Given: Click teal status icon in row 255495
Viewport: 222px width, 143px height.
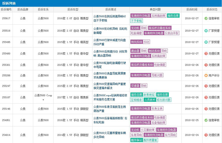Looking at the screenshot, I should point(206,42).
